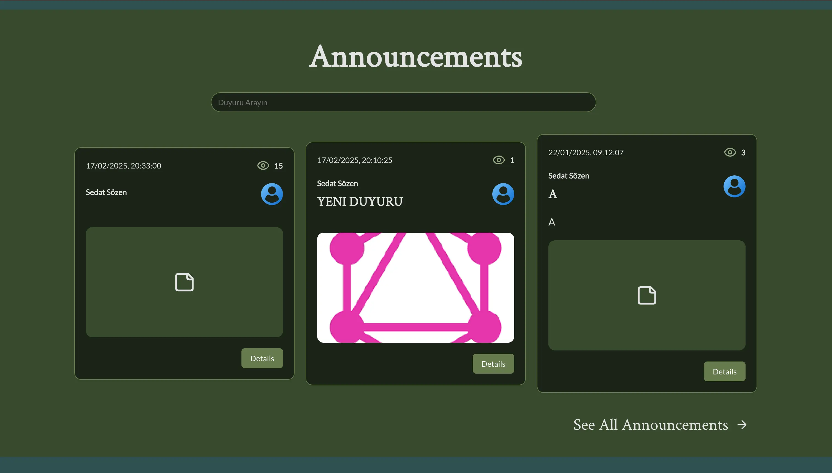Viewport: 832px width, 473px height.
Task: Open the pink GraphQL image thumbnail
Action: point(416,288)
